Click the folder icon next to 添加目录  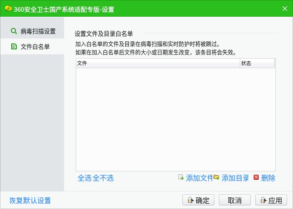click(216, 177)
